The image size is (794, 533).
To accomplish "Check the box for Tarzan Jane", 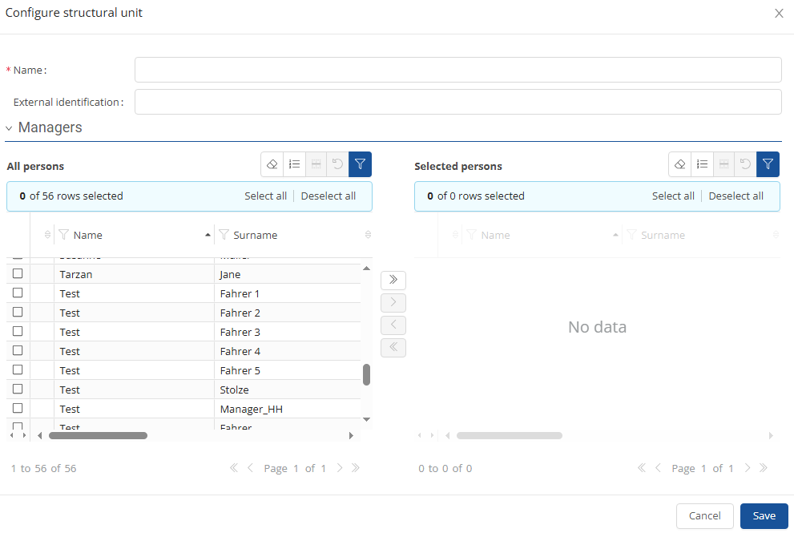I will pyautogui.click(x=18, y=274).
